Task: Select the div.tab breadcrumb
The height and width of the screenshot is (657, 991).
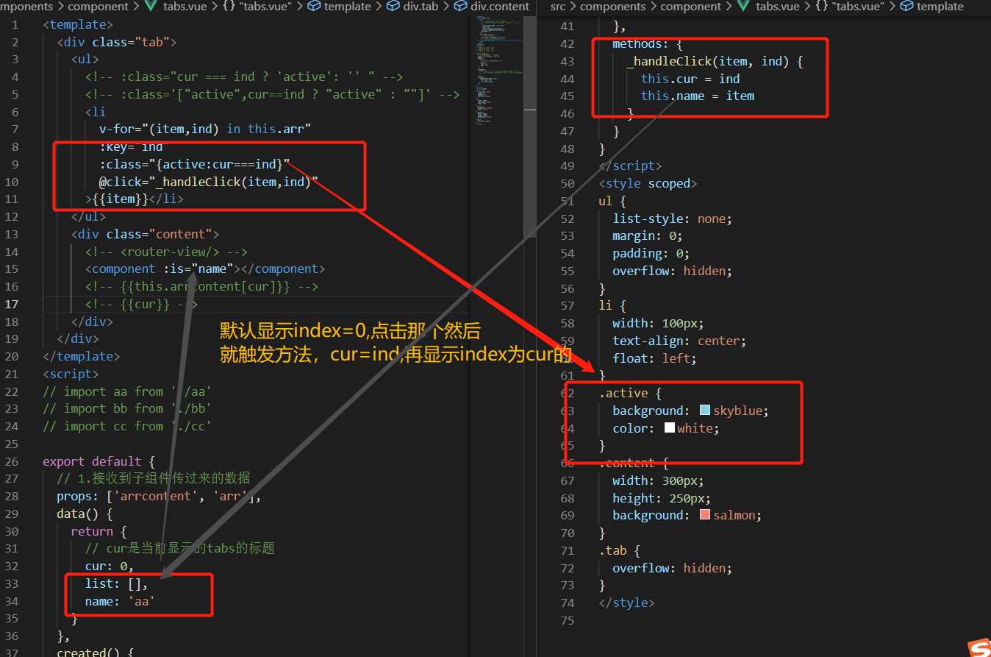Action: 413,7
